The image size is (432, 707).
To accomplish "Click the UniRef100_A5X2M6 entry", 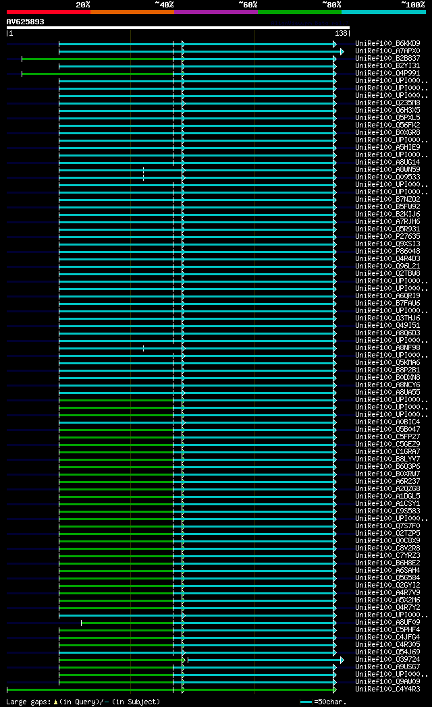I will [x=387, y=600].
